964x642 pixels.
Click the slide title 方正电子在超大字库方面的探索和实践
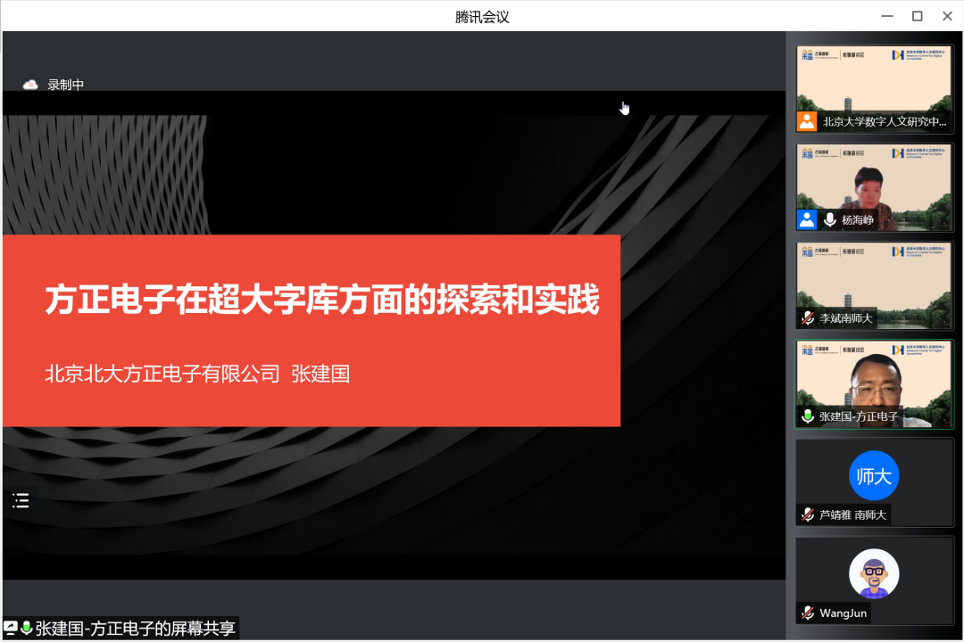[x=322, y=300]
